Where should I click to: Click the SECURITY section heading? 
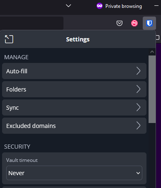(17, 147)
